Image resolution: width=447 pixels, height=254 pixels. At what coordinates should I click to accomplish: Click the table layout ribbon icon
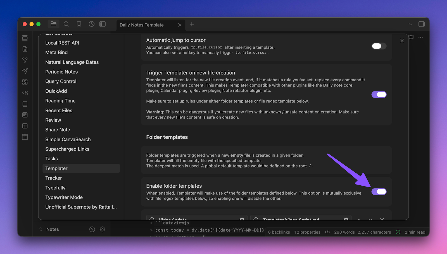point(25,126)
